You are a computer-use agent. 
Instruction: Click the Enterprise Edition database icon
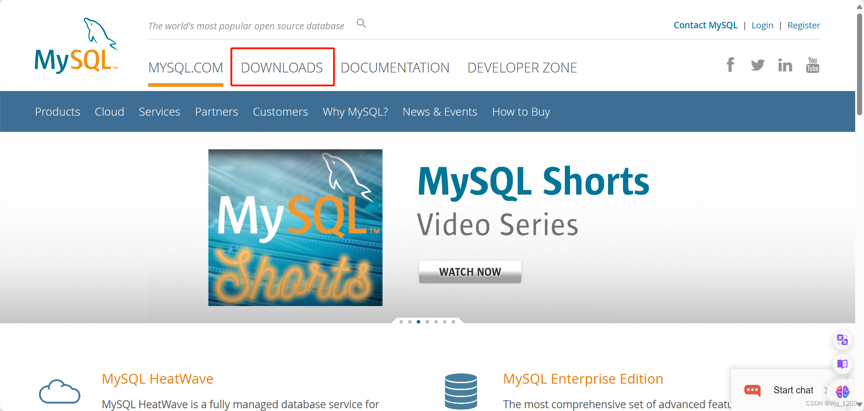[x=461, y=391]
